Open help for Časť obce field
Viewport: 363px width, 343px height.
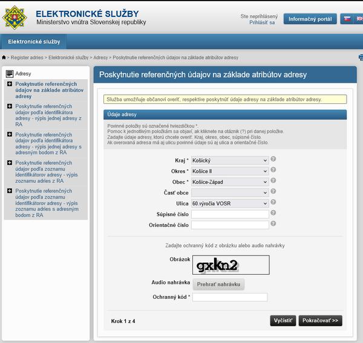(x=273, y=191)
